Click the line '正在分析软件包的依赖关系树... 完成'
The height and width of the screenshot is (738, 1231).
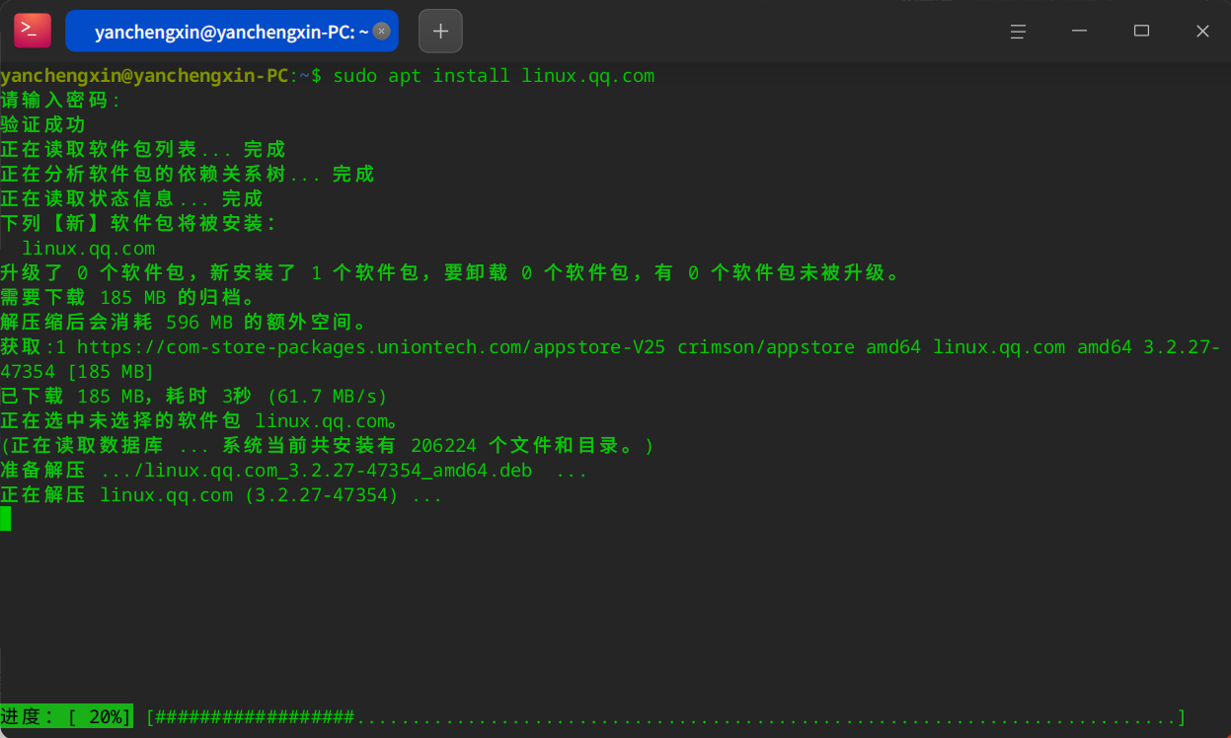188,175
